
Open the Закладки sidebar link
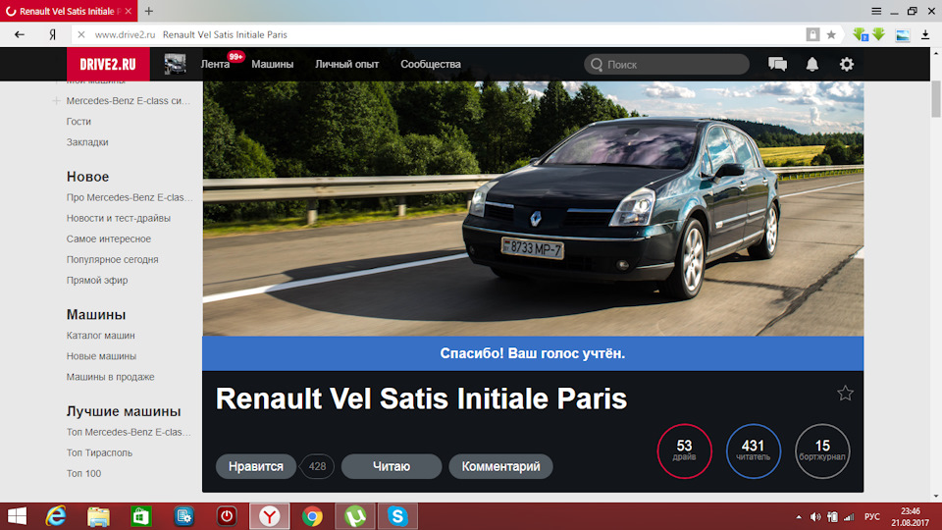click(x=87, y=142)
